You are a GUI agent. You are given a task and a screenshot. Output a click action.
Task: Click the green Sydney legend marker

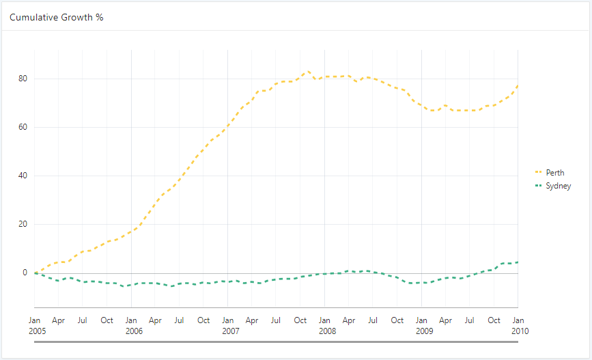pyautogui.click(x=537, y=186)
